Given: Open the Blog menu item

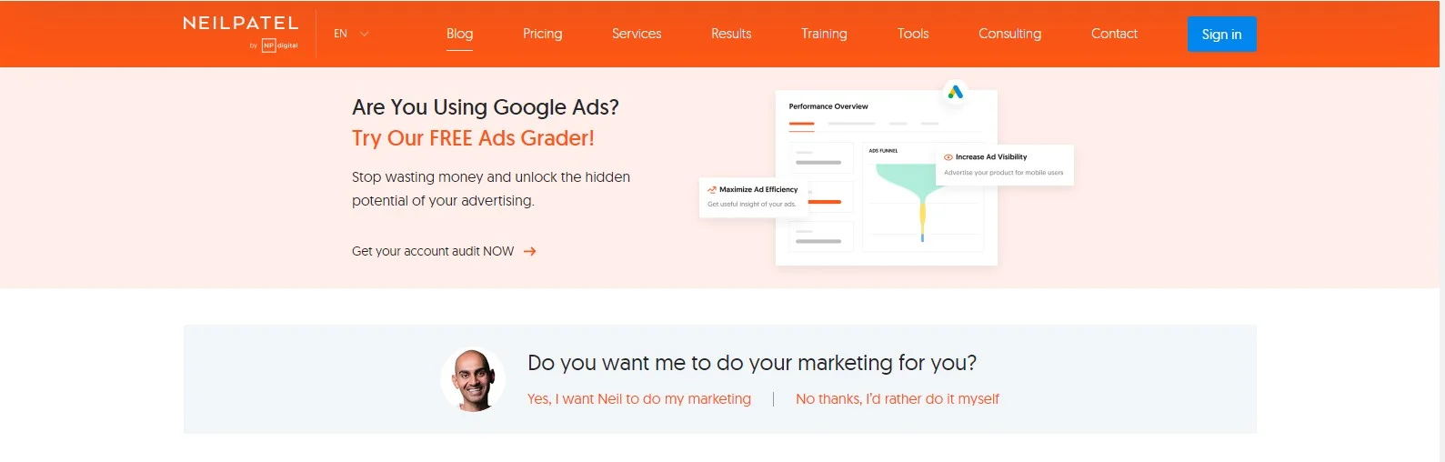Looking at the screenshot, I should point(459,34).
